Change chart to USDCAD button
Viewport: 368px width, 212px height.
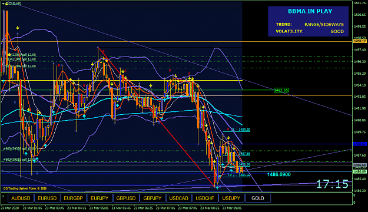point(178,198)
